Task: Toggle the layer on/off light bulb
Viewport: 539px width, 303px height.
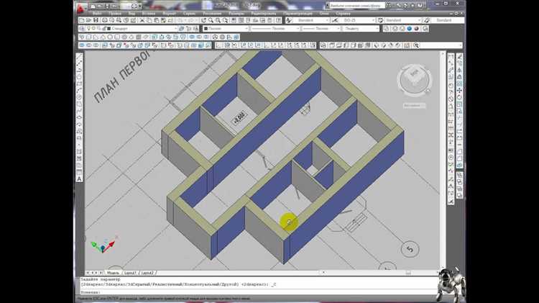Action: click(x=88, y=29)
